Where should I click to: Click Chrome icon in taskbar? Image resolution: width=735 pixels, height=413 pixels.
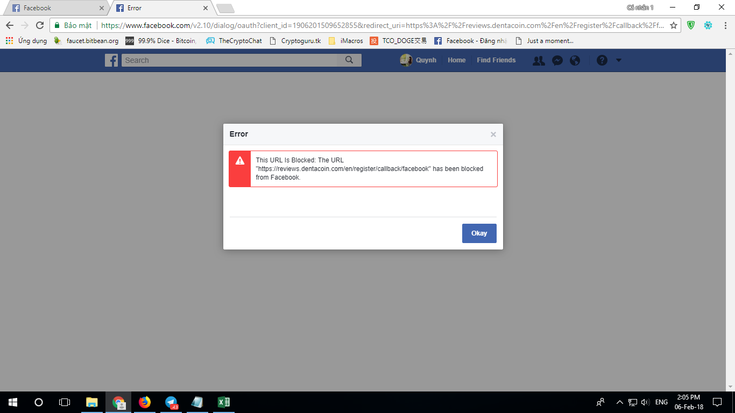point(118,402)
